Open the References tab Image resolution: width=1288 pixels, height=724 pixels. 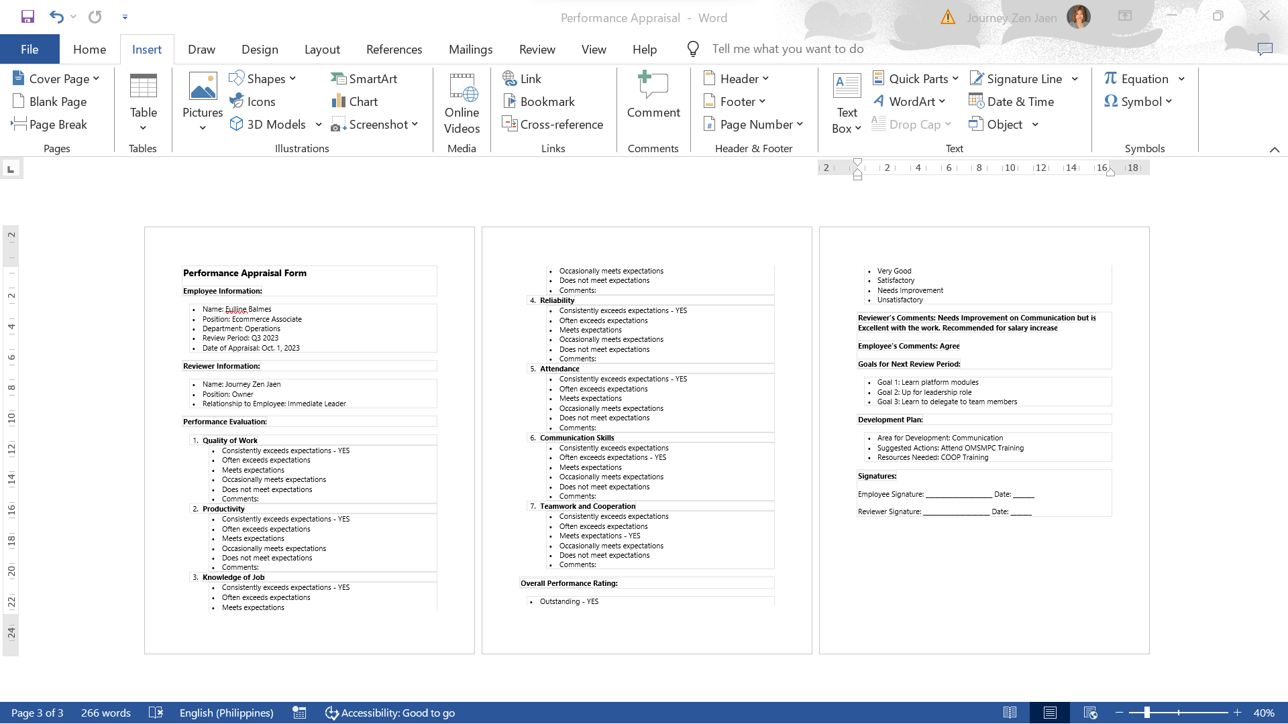(394, 50)
